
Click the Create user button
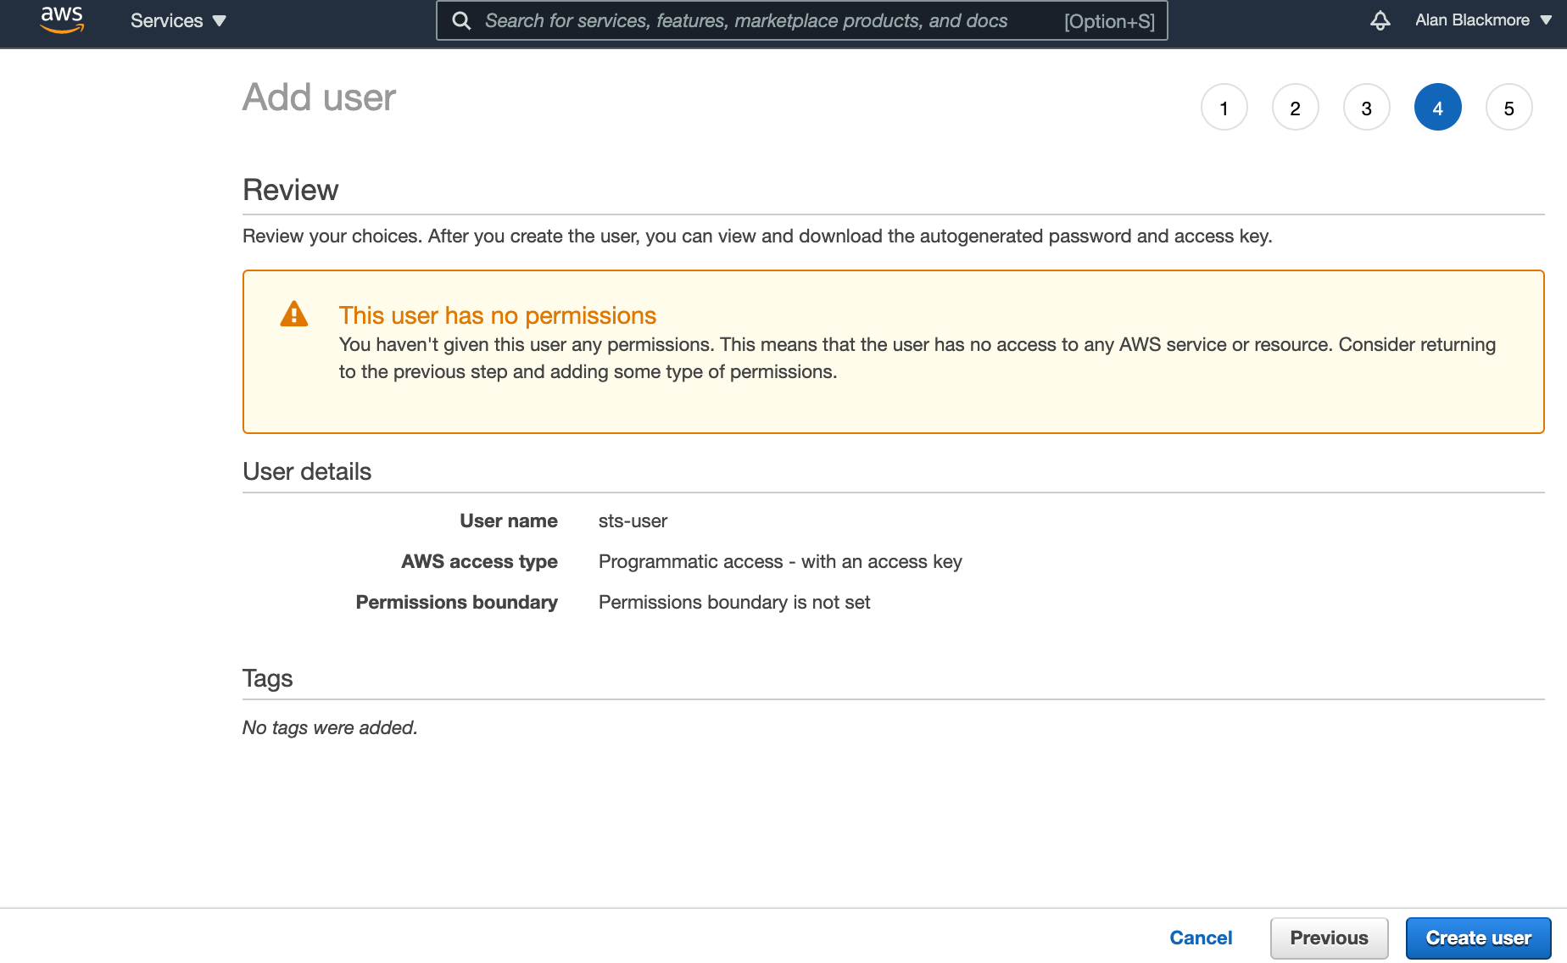[x=1478, y=938]
